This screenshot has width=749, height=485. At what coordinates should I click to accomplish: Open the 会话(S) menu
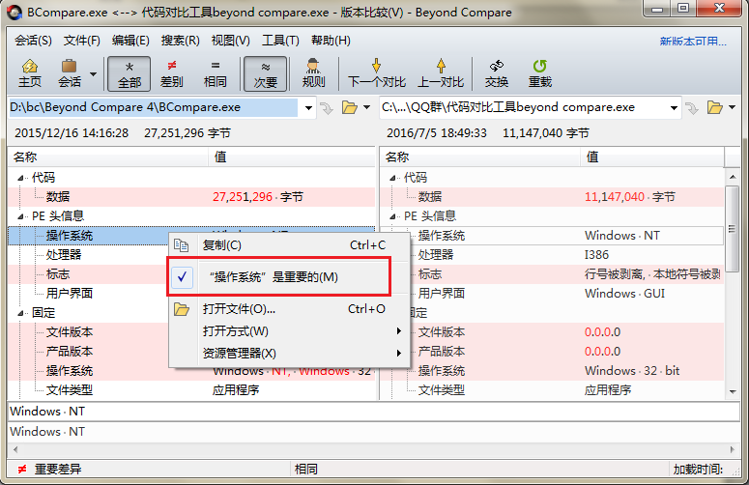click(33, 41)
